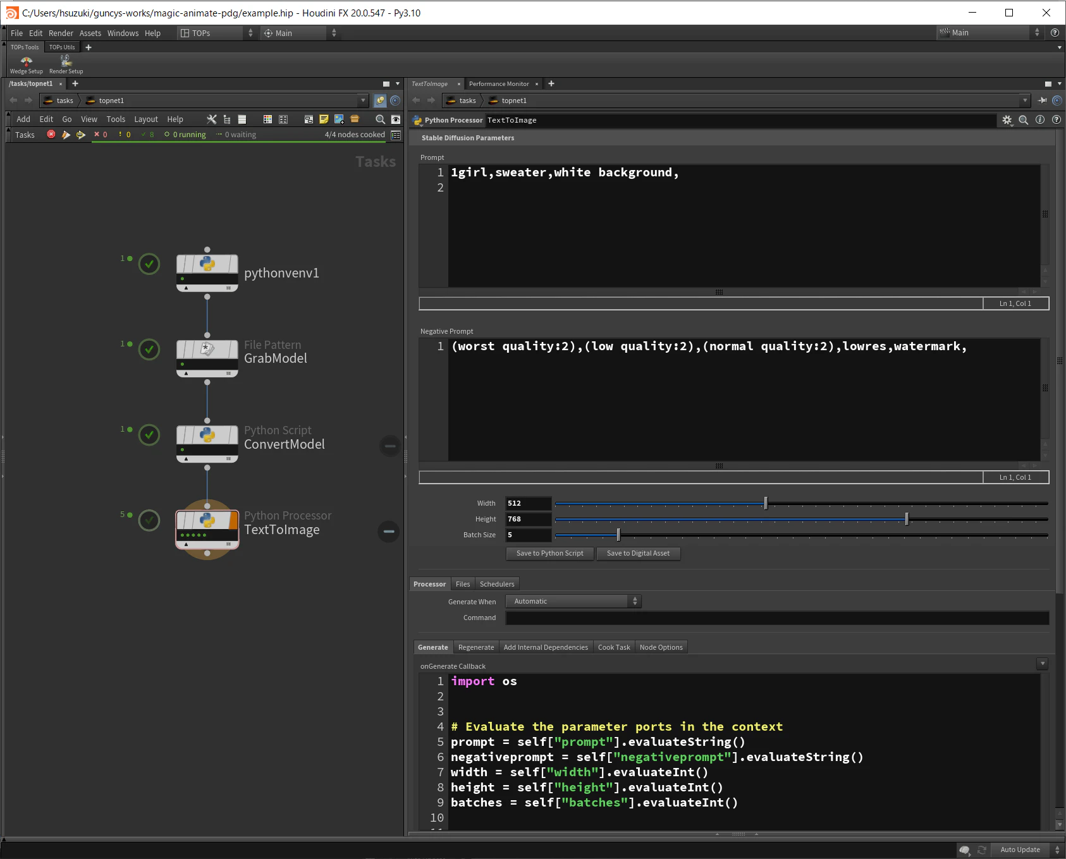The image size is (1066, 859).
Task: Open Wedge Setup shelf tool
Action: [x=27, y=64]
